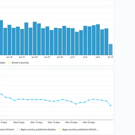Select the tall bar above Jun 24
Image resolution: width=135 pixels, height=135 pixels.
pos(34,38)
